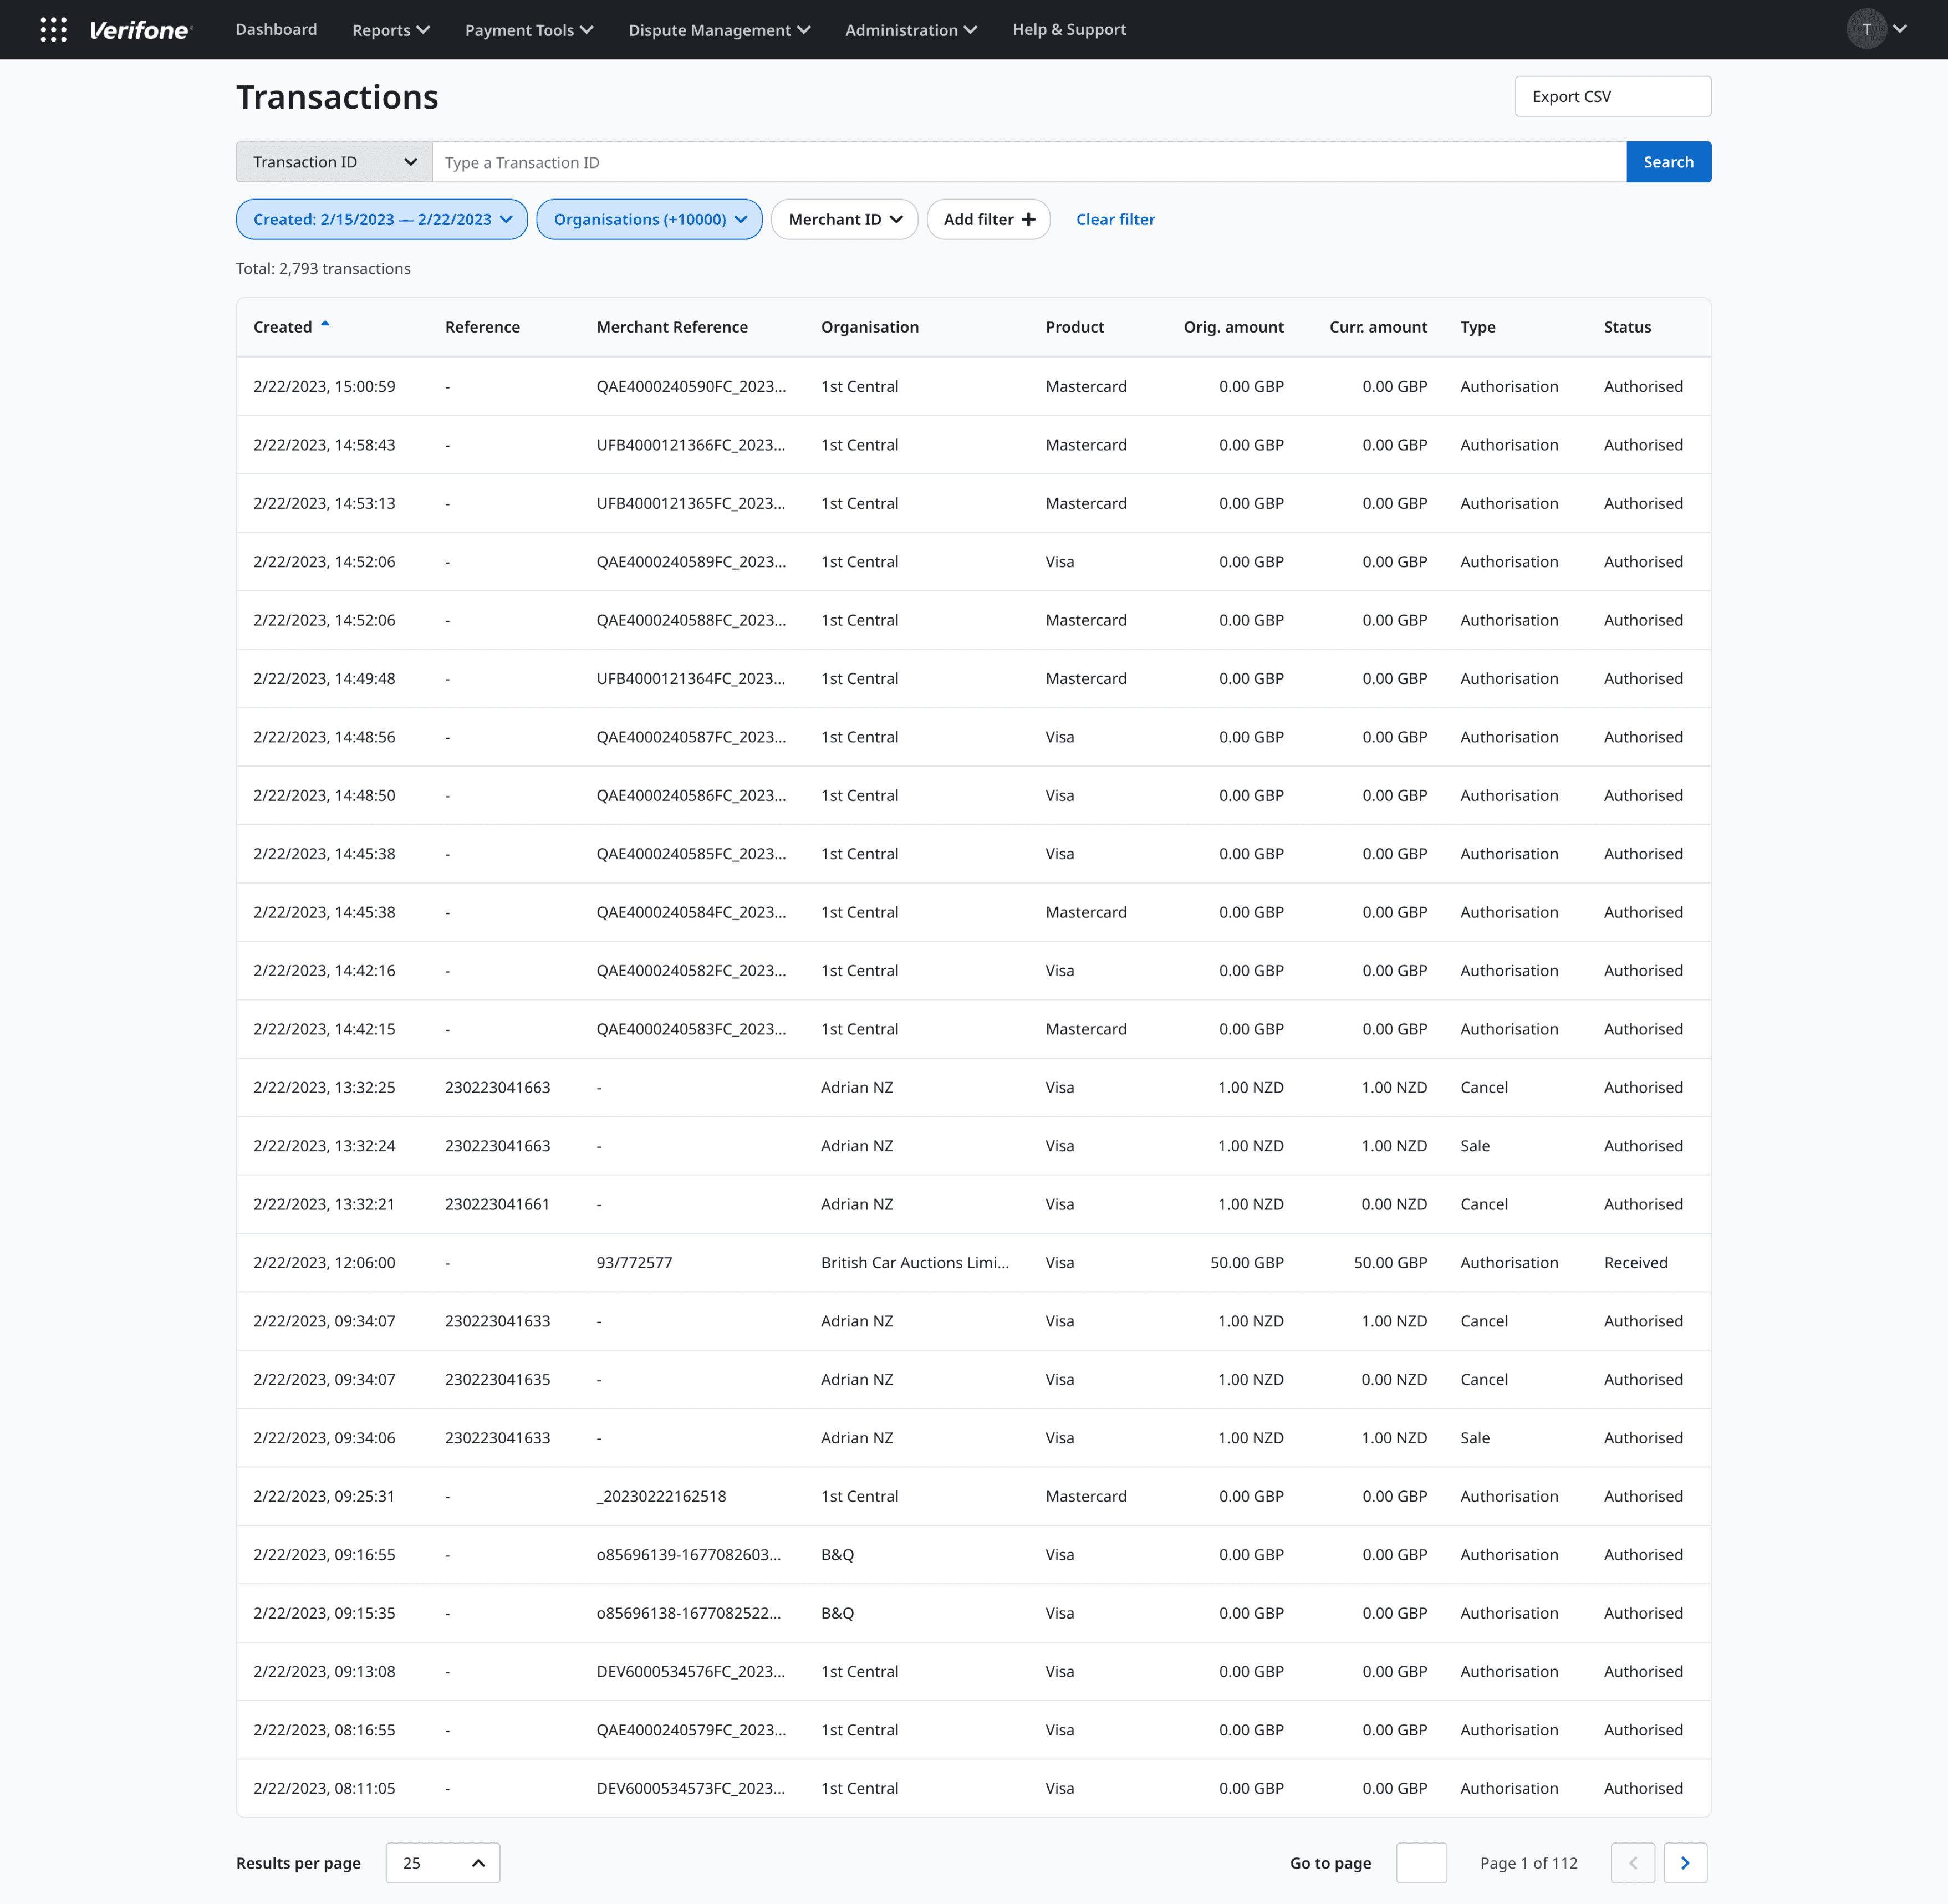
Task: Go to Dashboard in the navigation
Action: [x=276, y=30]
